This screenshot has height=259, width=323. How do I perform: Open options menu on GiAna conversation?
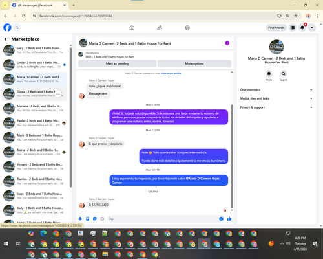pos(57,94)
